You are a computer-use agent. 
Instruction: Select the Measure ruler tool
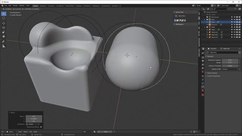4,46
